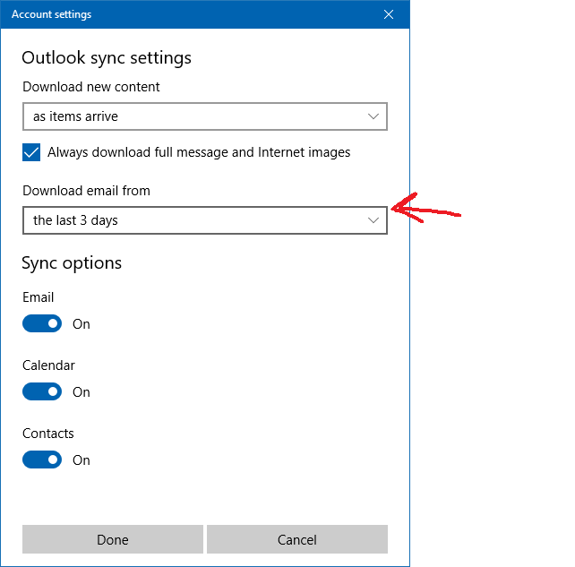Image resolution: width=575 pixels, height=567 pixels.
Task: Click the Sync options heading
Action: [x=72, y=263]
